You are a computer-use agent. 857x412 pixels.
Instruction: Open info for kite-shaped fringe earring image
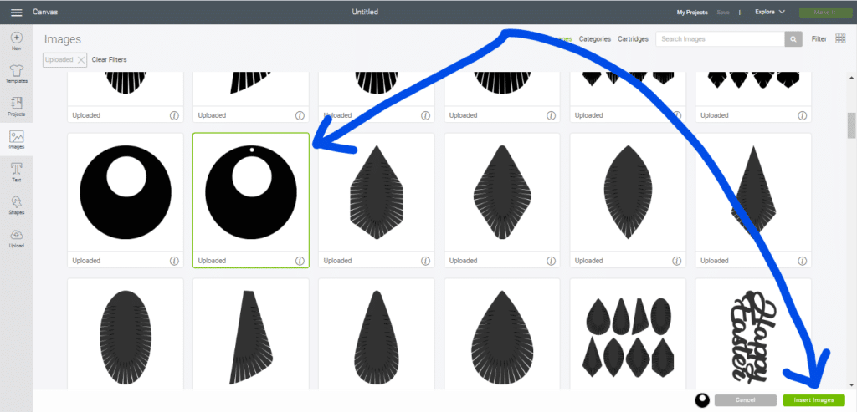tap(803, 261)
